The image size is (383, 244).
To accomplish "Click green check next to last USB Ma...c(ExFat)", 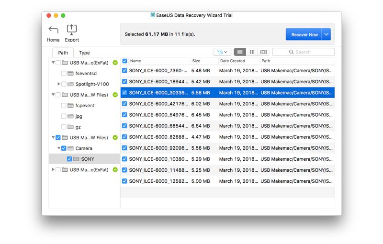I will tap(115, 169).
